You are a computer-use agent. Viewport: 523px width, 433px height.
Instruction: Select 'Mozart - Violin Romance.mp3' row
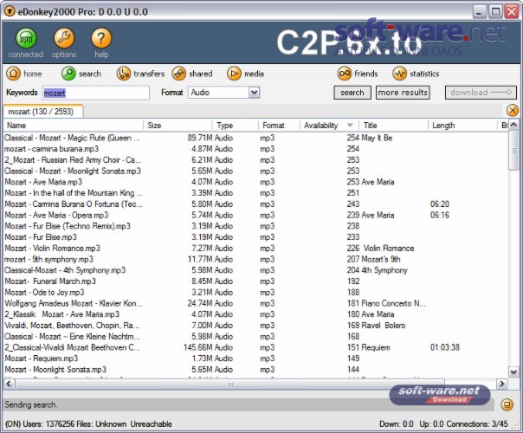[255, 249]
